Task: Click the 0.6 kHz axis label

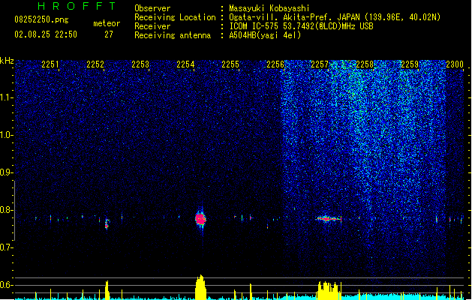Action: tap(6, 285)
